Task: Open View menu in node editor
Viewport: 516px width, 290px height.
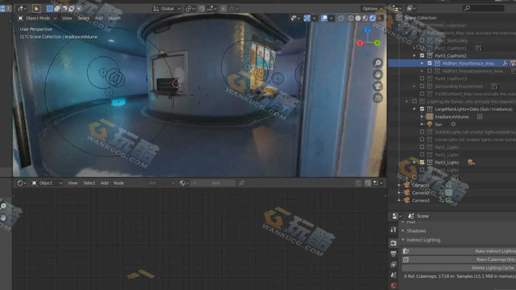Action: coord(72,183)
